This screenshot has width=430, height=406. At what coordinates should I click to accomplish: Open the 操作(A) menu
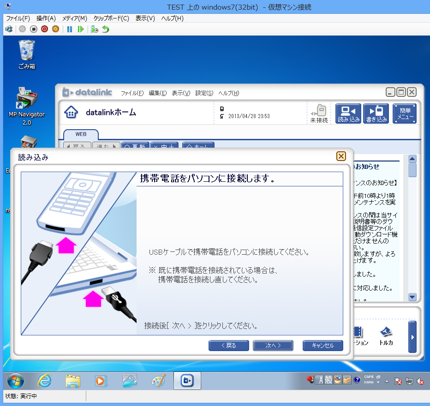click(46, 18)
